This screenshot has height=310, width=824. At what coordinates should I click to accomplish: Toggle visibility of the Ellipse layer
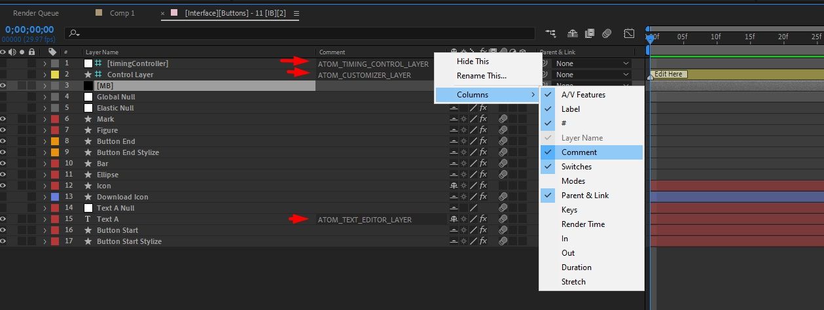3,175
